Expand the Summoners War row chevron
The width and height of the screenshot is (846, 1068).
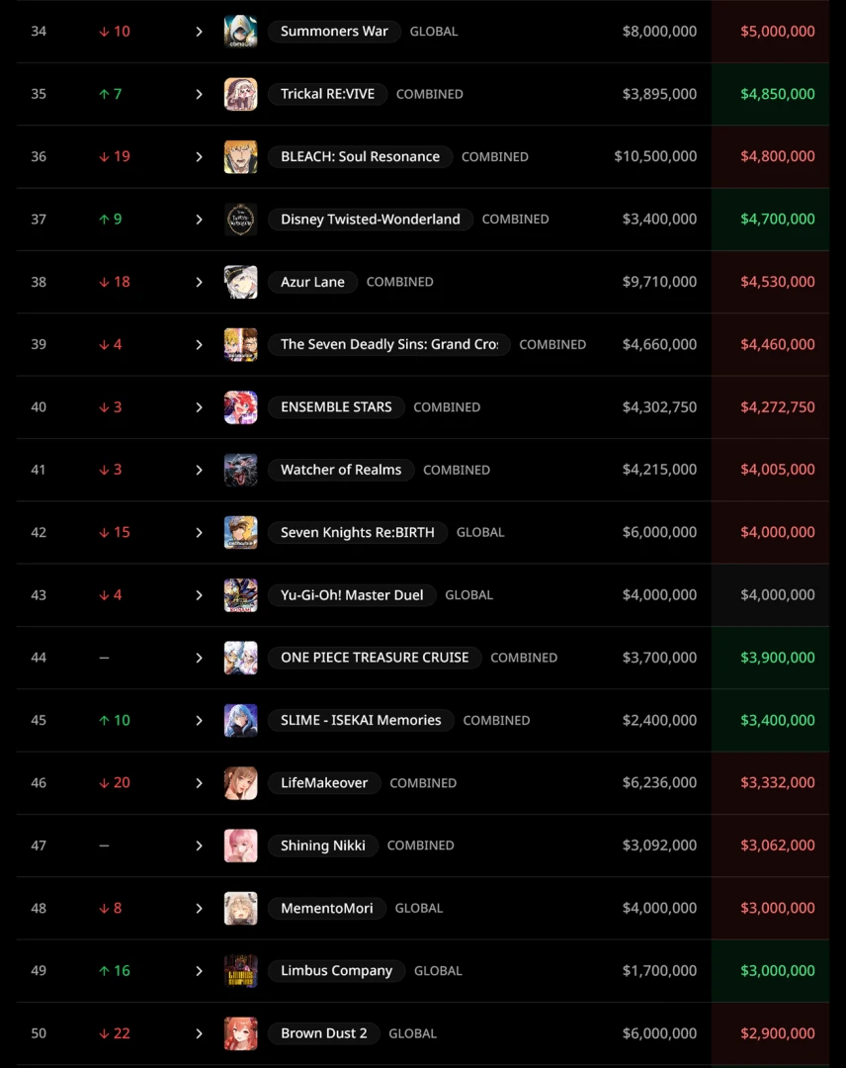pyautogui.click(x=199, y=32)
